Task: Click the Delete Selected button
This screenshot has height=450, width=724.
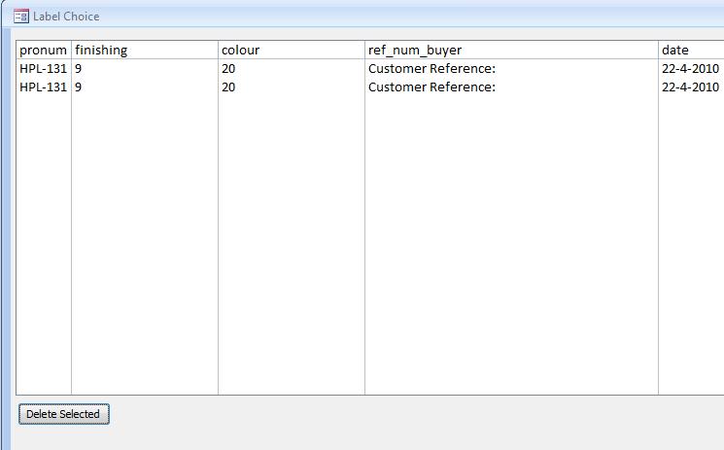Action: (64, 414)
